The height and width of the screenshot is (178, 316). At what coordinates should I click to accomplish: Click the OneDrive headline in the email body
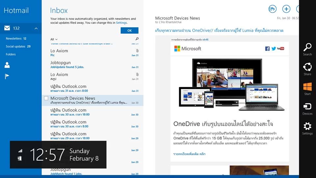pyautogui.click(x=223, y=124)
